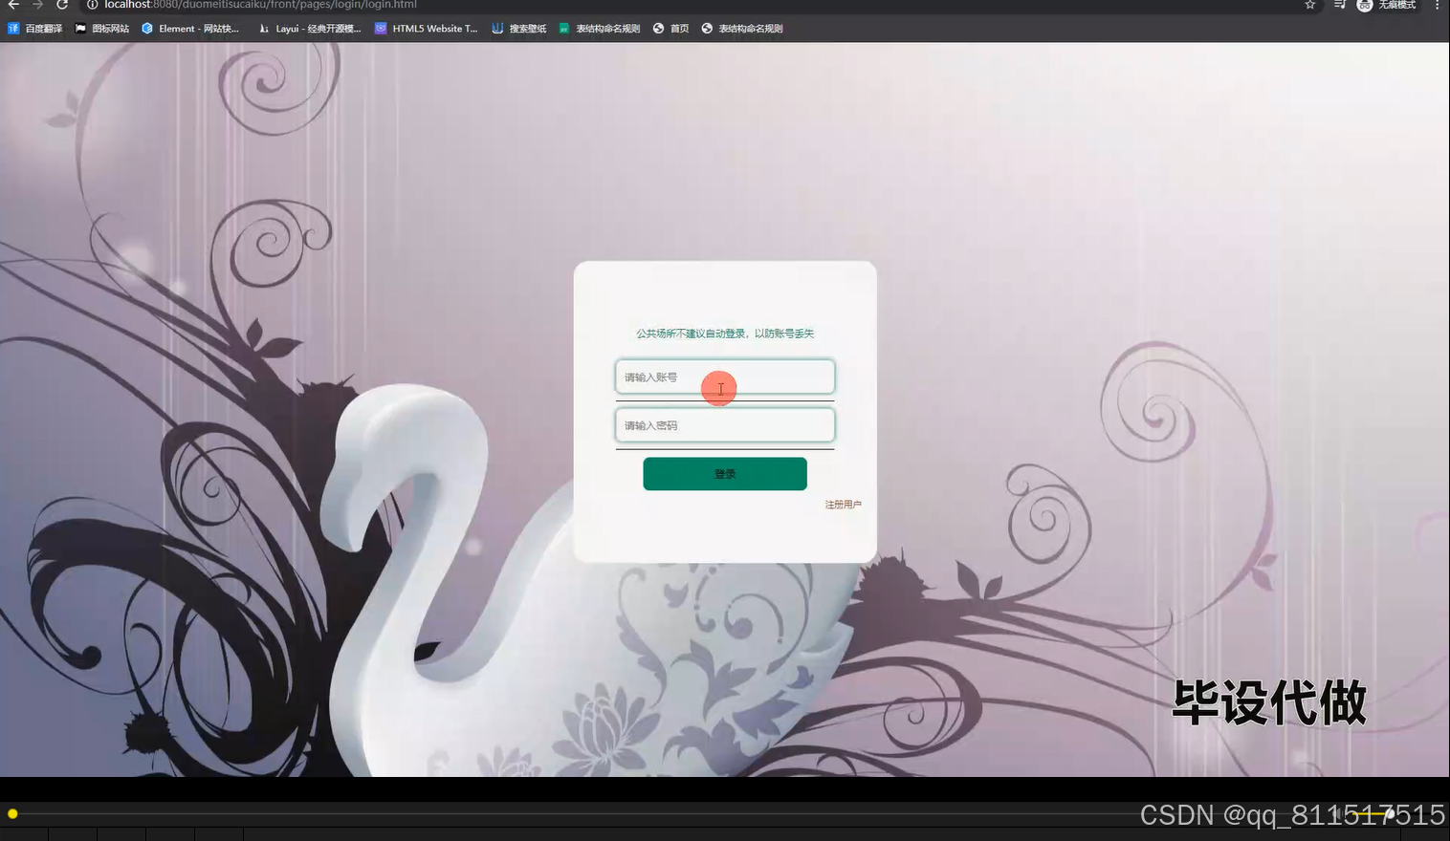Open the Layui - 经典开源模... bookmark
This screenshot has width=1450, height=841.
310,29
